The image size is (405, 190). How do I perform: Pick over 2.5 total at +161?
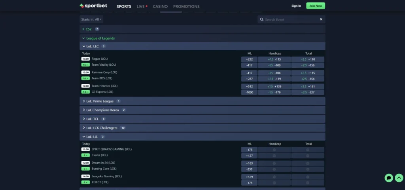point(308,87)
